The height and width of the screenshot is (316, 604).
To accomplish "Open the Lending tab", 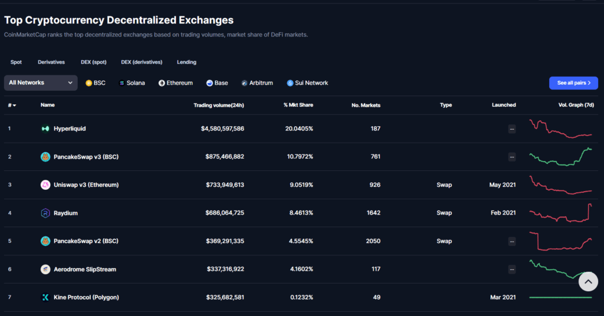I will (186, 62).
